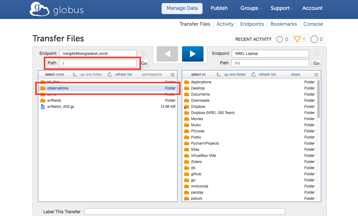Viewport: 358px width, 216px height.
Task: Click the Movies folder icon
Action: (187, 119)
